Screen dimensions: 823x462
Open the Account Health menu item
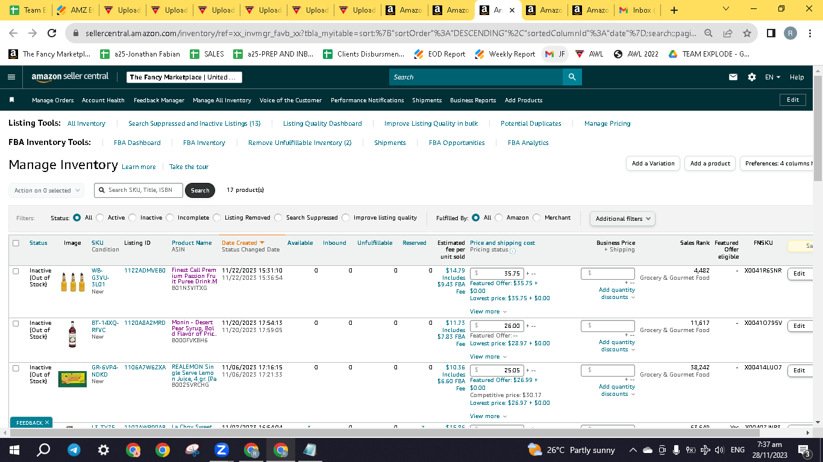103,100
